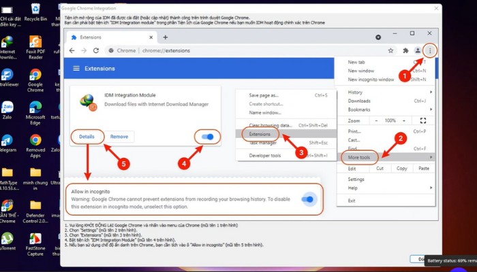Open Task manager from the submenu
Screen dimensions: 477x272
point(286,143)
